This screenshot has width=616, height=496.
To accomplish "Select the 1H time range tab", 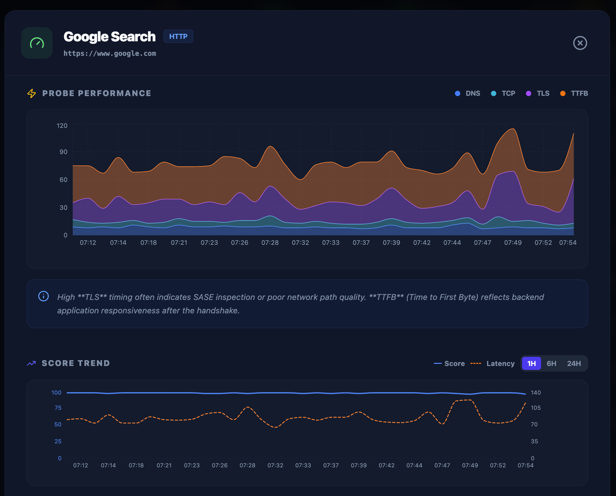I will coord(532,364).
